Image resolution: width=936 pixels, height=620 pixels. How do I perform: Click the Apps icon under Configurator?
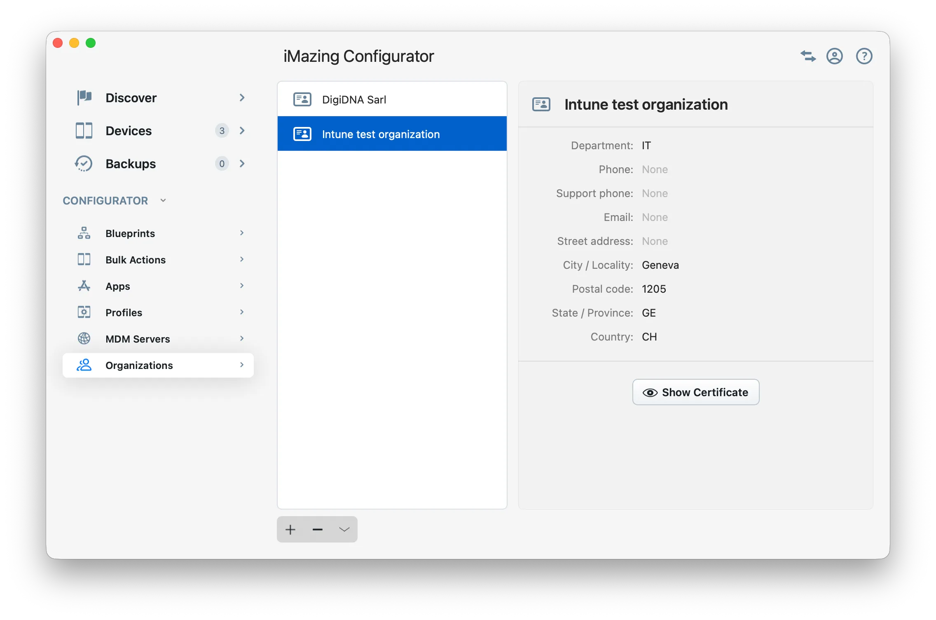84,286
